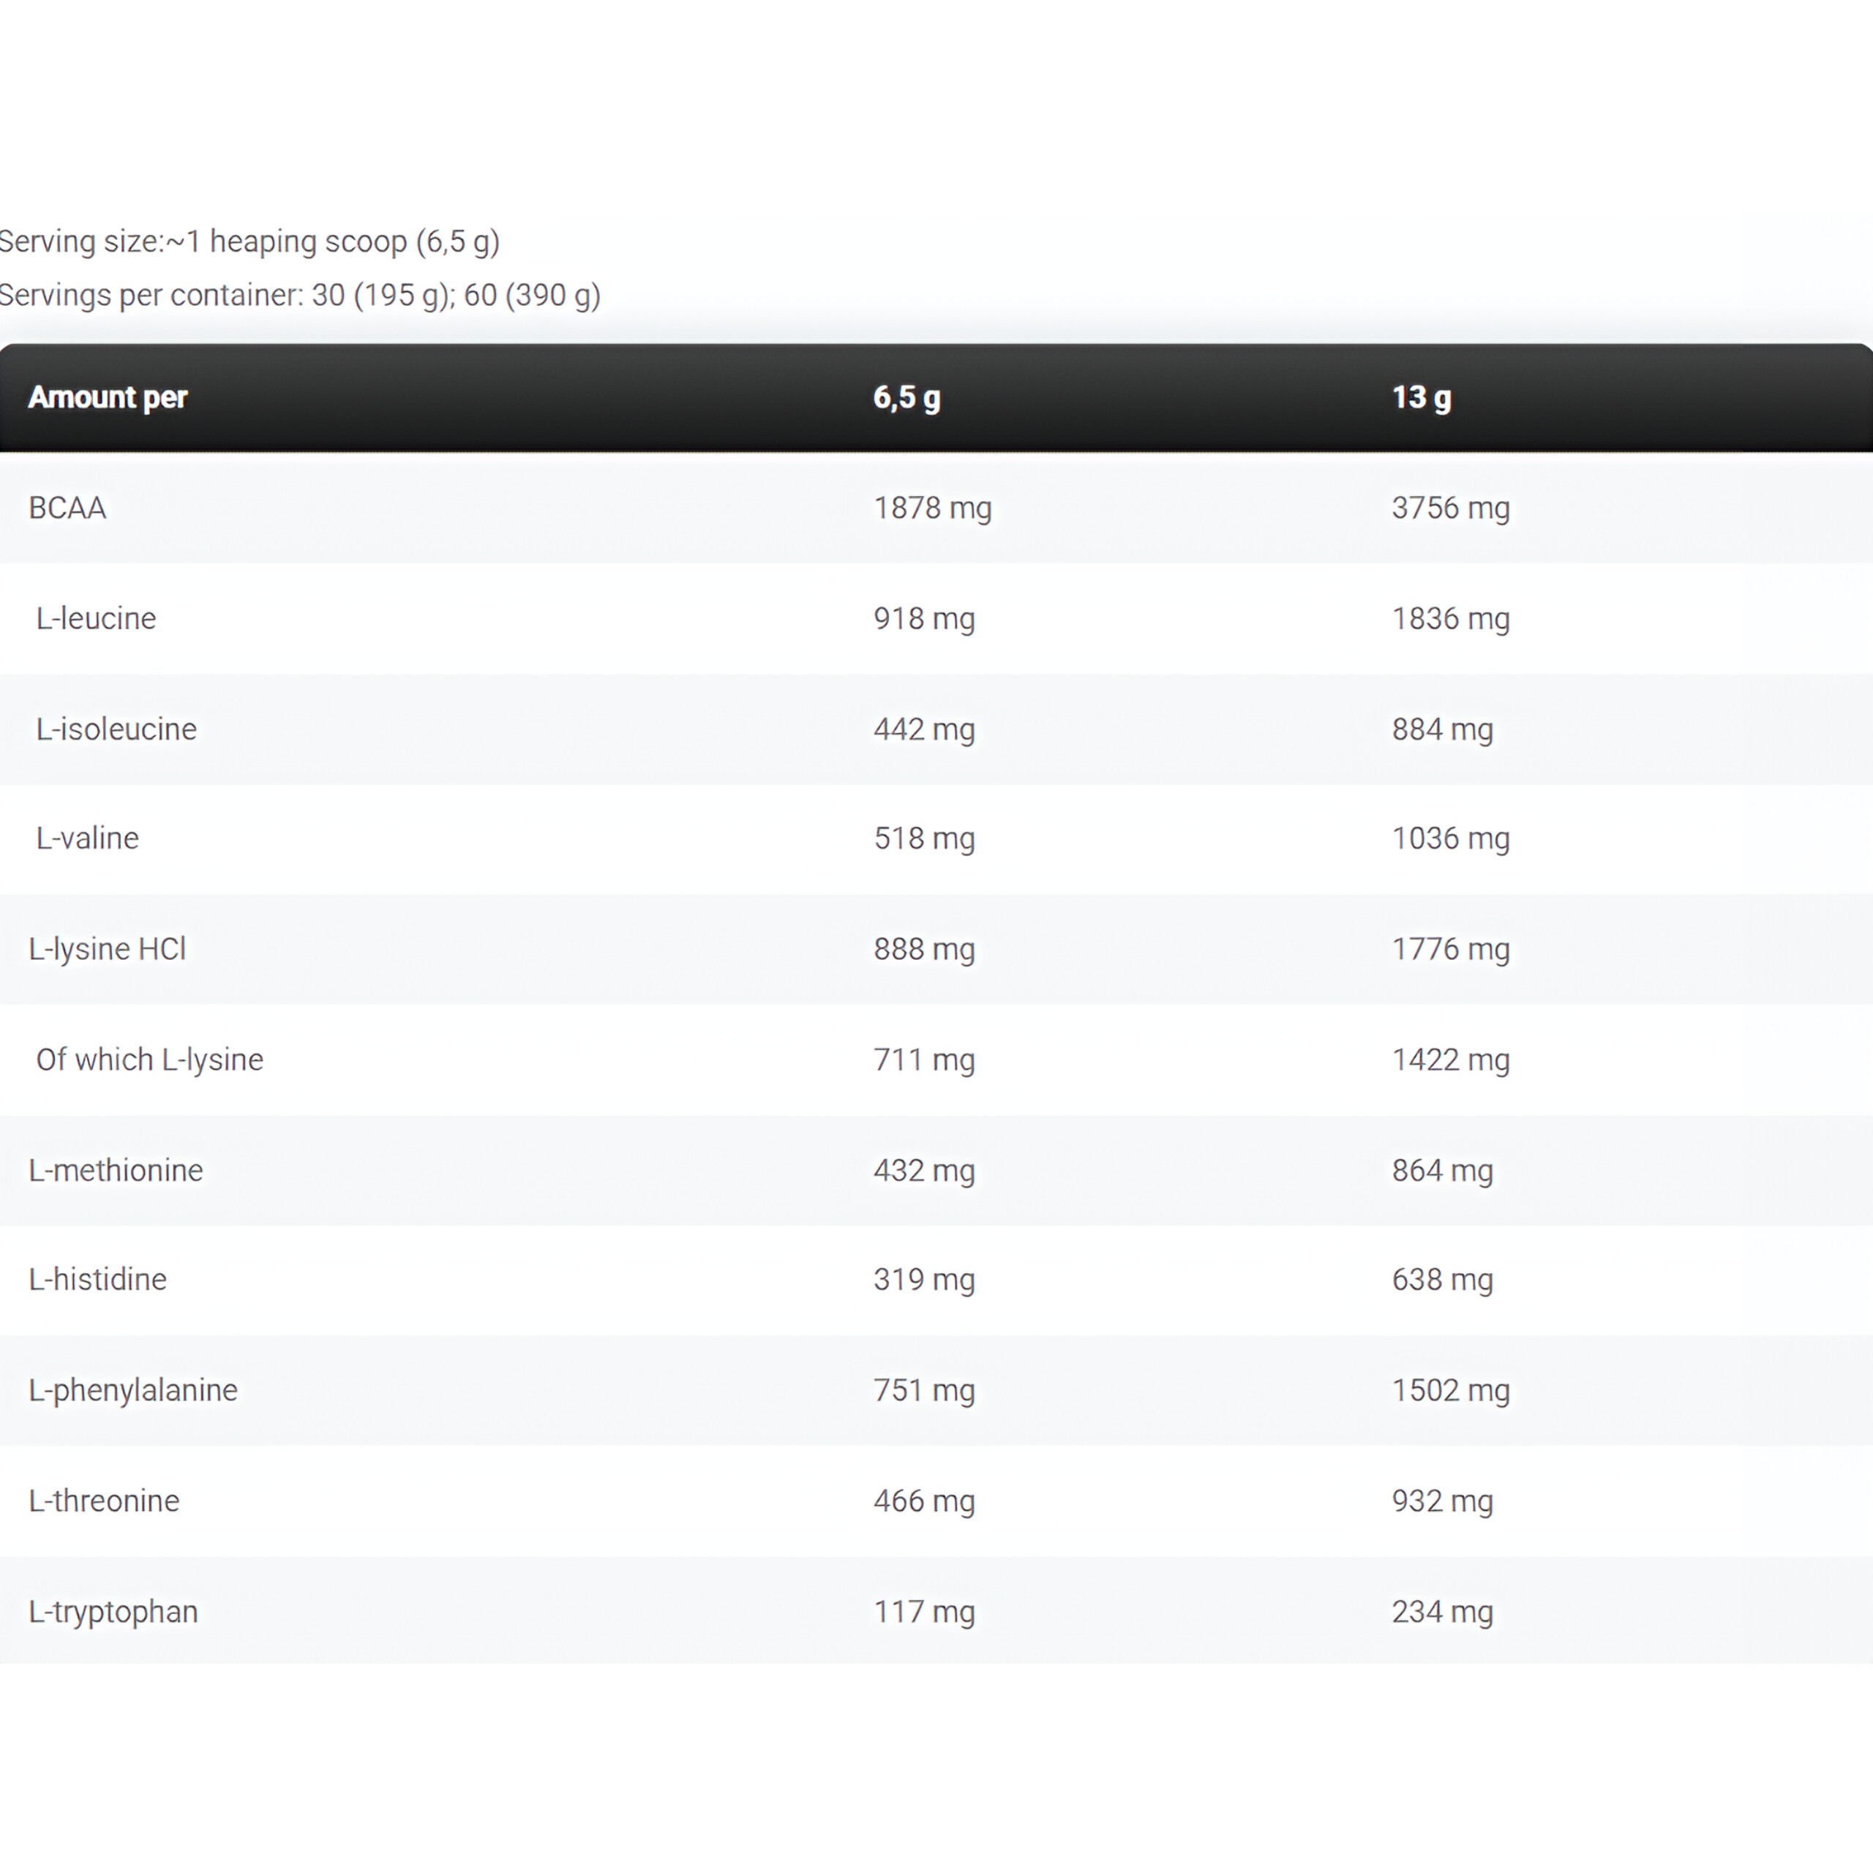Select the L-lysine HCl row label
The width and height of the screenshot is (1873, 1873).
point(108,949)
